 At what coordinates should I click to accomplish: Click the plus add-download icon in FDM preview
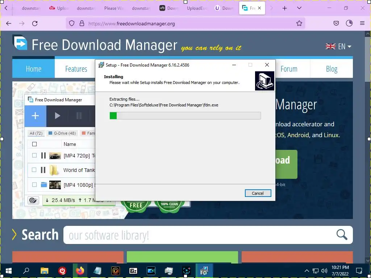(35, 116)
